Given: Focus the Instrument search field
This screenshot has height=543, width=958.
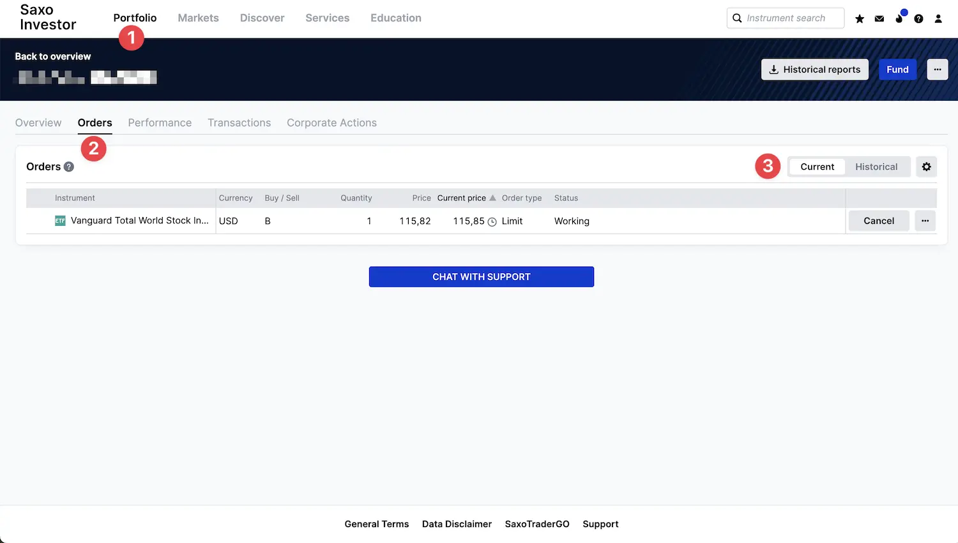Looking at the screenshot, I should [x=786, y=18].
